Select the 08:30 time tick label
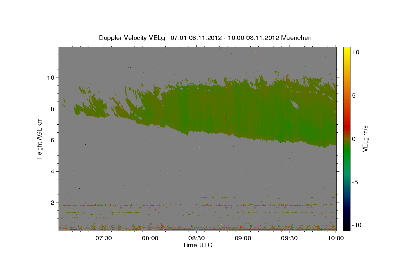 coord(196,239)
